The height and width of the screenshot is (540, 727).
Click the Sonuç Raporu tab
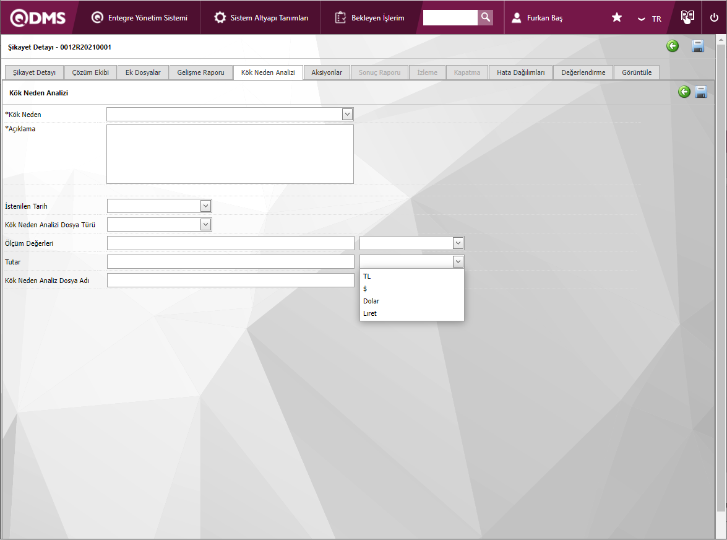click(380, 72)
